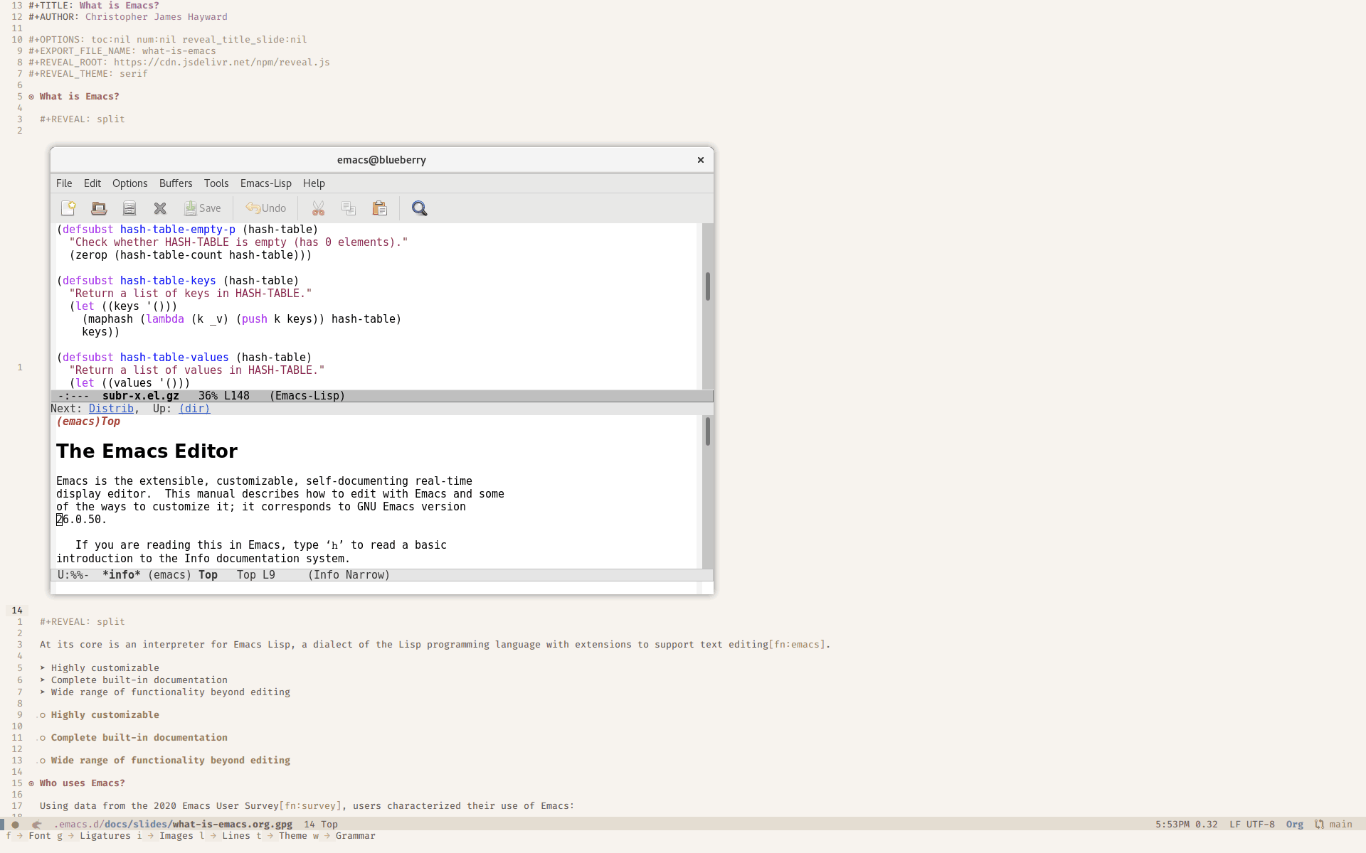
Task: Open the Buffers menu
Action: [x=175, y=183]
